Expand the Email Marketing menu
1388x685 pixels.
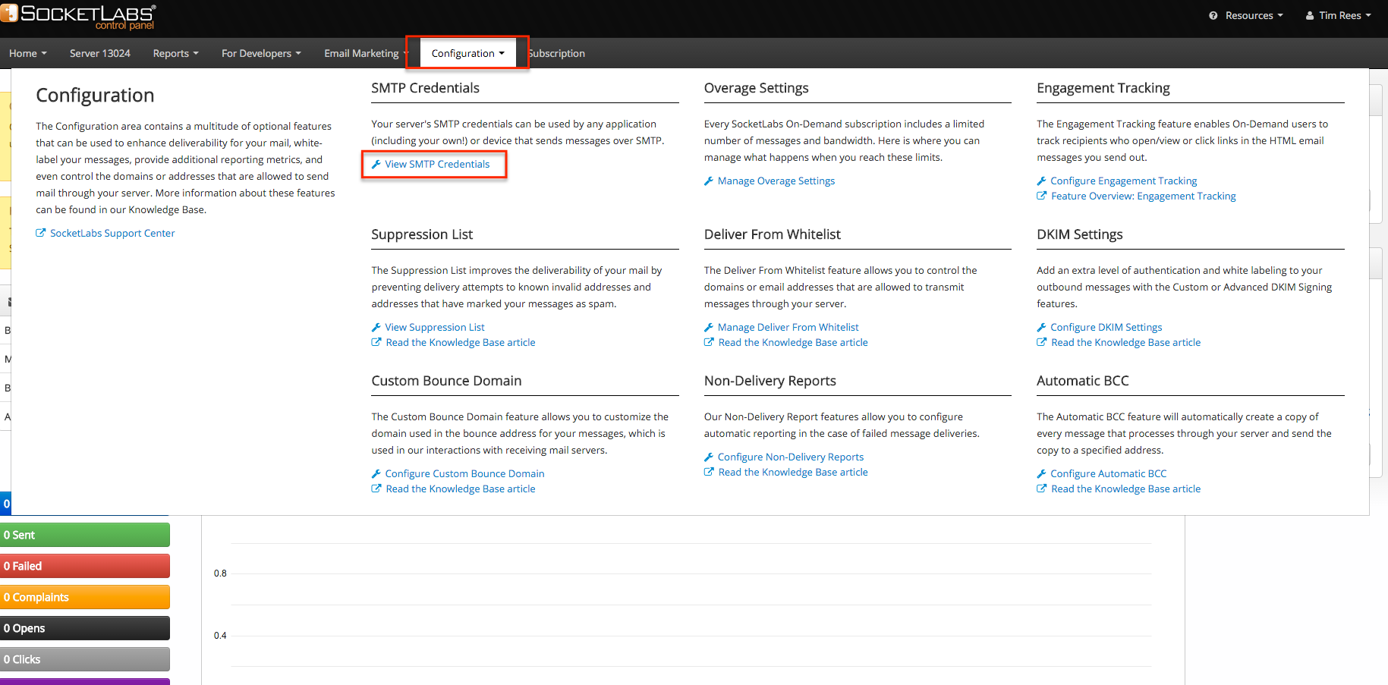point(365,53)
